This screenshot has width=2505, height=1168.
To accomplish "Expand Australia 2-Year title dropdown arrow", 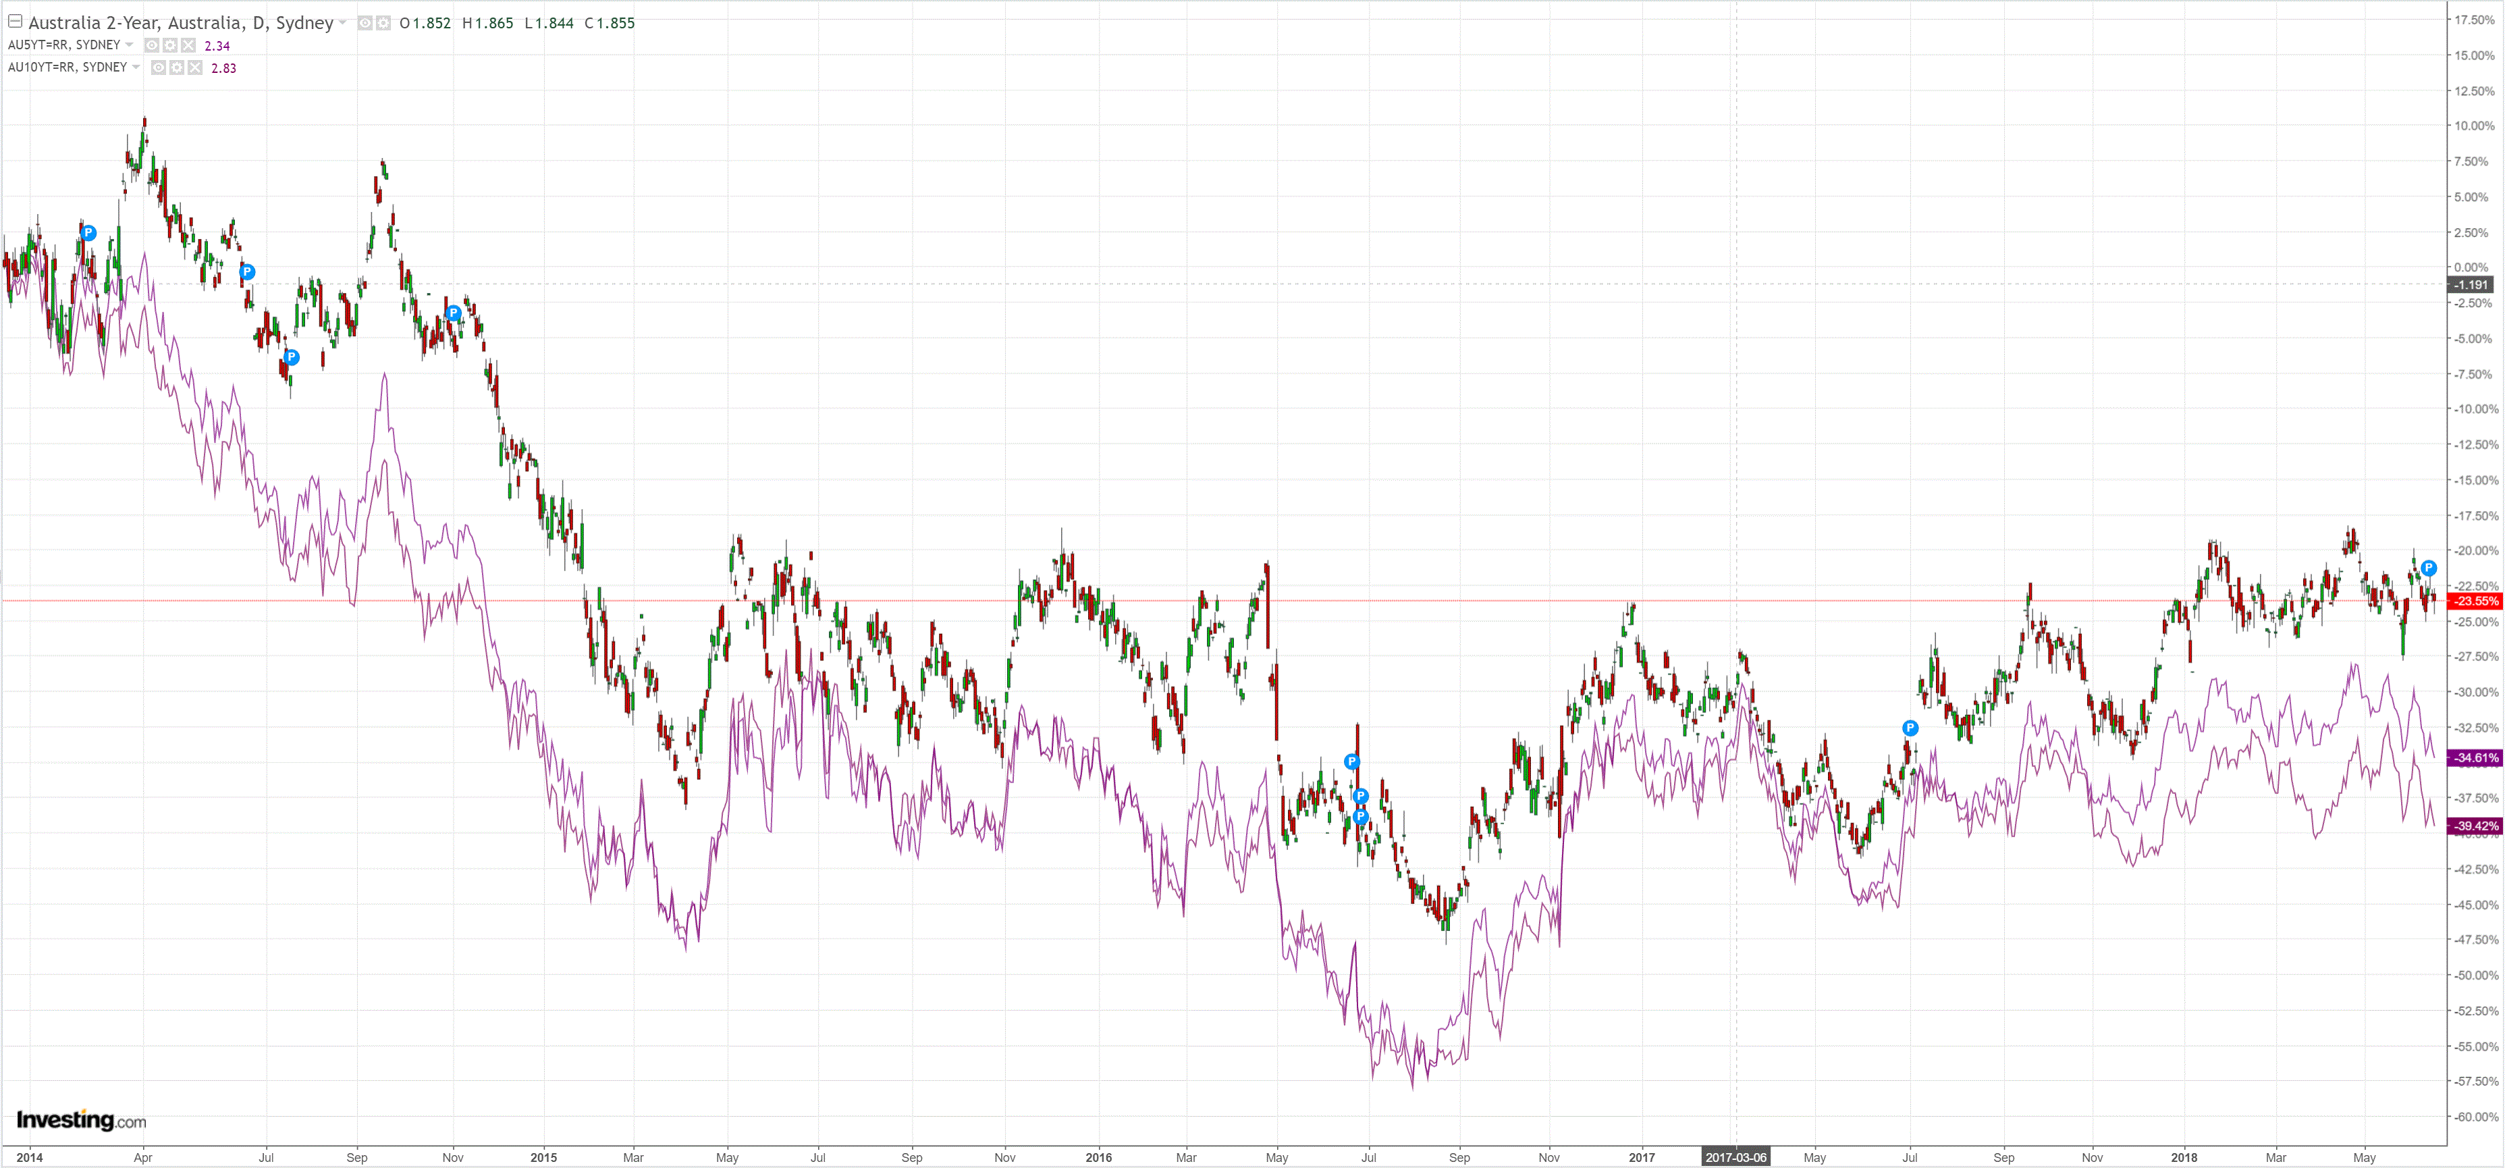I will click(x=342, y=22).
